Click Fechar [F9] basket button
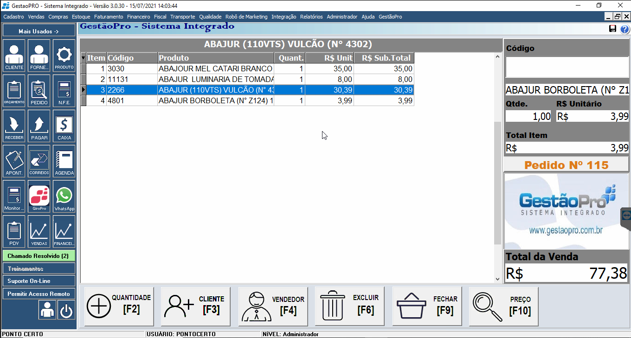The image size is (631, 338). pyautogui.click(x=427, y=307)
